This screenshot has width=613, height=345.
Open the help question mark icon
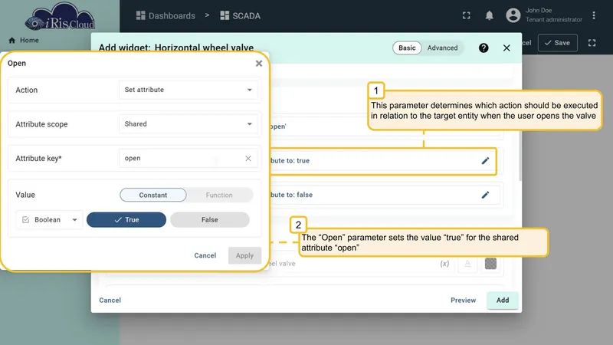tap(484, 48)
